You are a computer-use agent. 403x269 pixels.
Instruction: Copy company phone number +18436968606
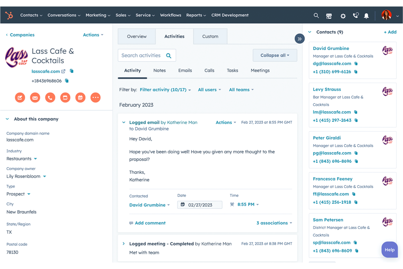click(67, 81)
